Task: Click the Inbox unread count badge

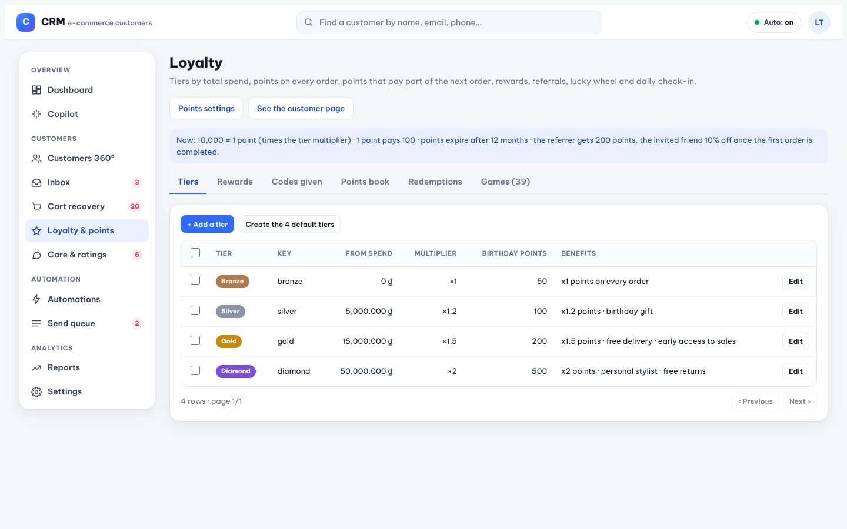Action: coord(137,182)
